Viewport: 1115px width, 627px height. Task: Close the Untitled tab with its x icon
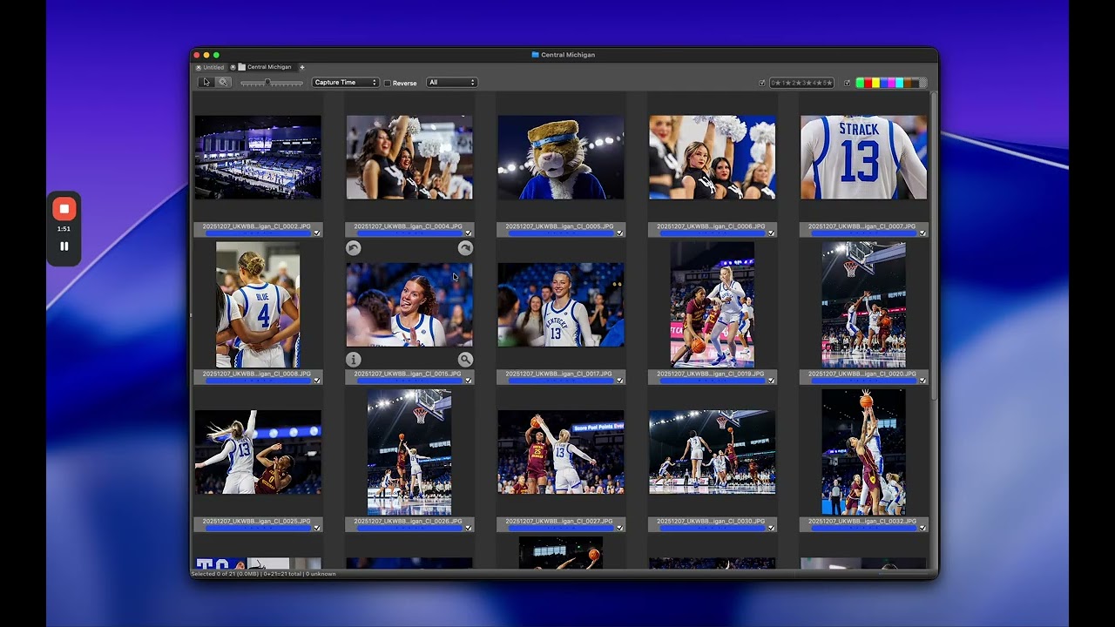click(199, 67)
